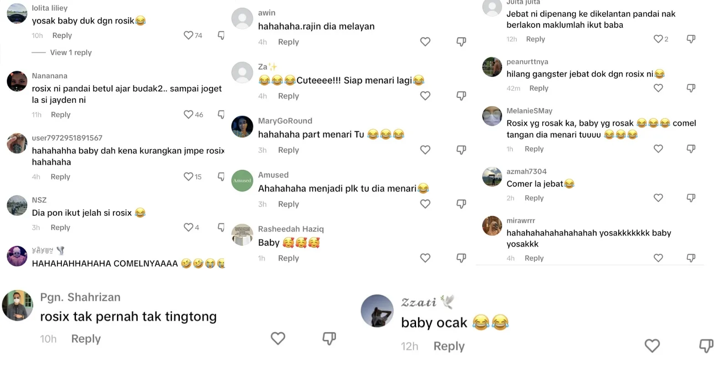Reply to user7972951891567's comment
The width and height of the screenshot is (717, 369).
pos(61,177)
